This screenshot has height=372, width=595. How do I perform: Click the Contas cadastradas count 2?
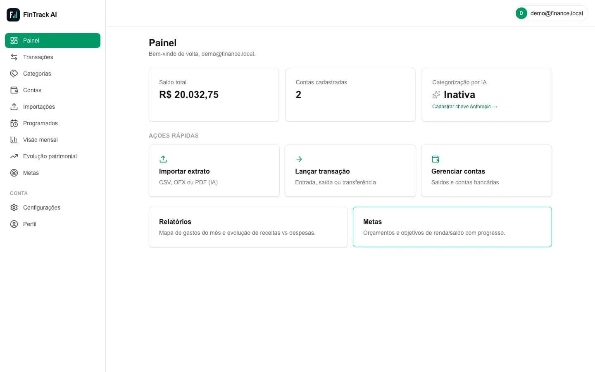(x=298, y=95)
